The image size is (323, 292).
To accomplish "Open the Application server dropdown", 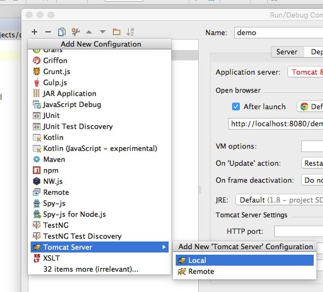I will [305, 72].
